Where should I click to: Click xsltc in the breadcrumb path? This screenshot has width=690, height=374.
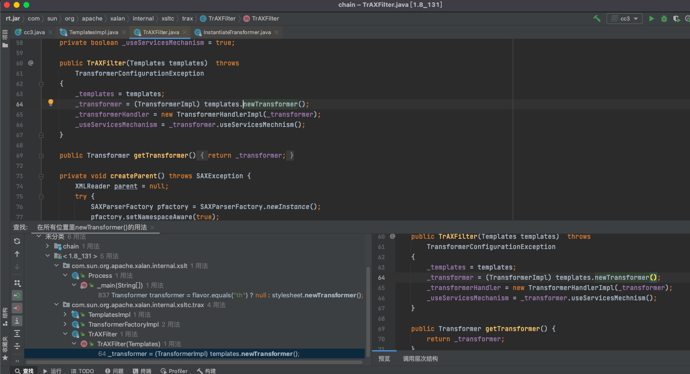coord(168,19)
